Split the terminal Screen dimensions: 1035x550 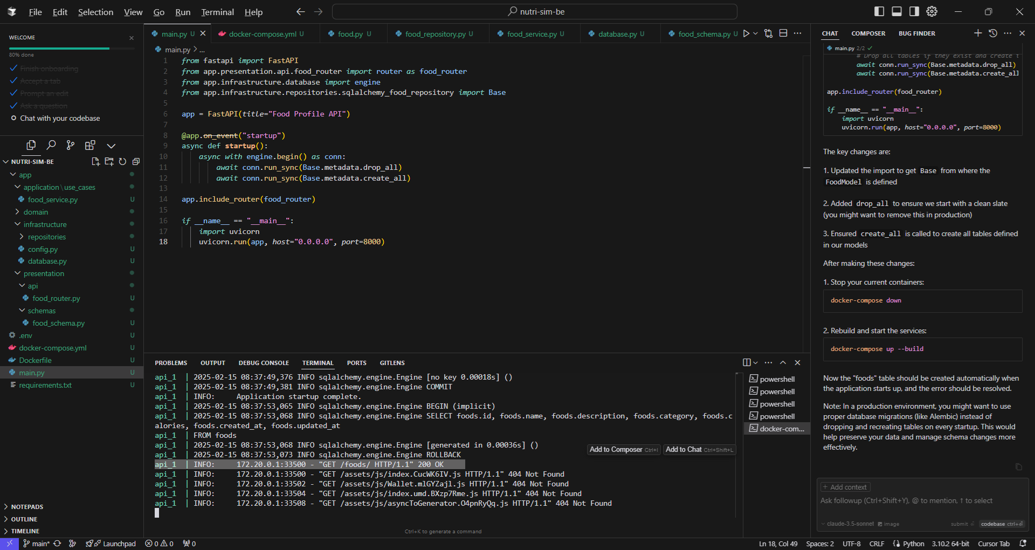747,362
